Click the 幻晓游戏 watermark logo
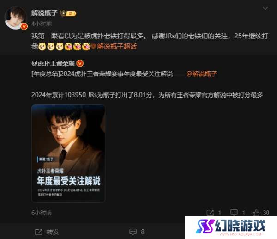 point(231,227)
